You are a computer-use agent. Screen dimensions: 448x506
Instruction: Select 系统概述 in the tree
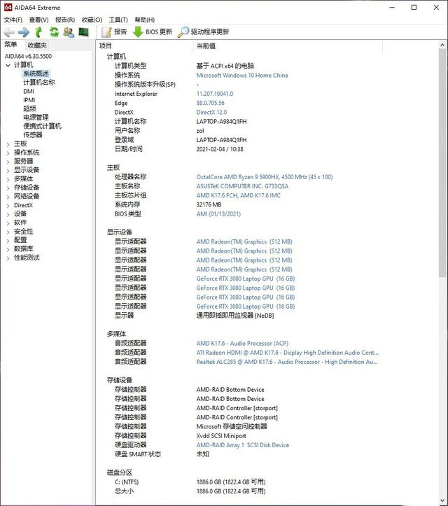coord(36,73)
